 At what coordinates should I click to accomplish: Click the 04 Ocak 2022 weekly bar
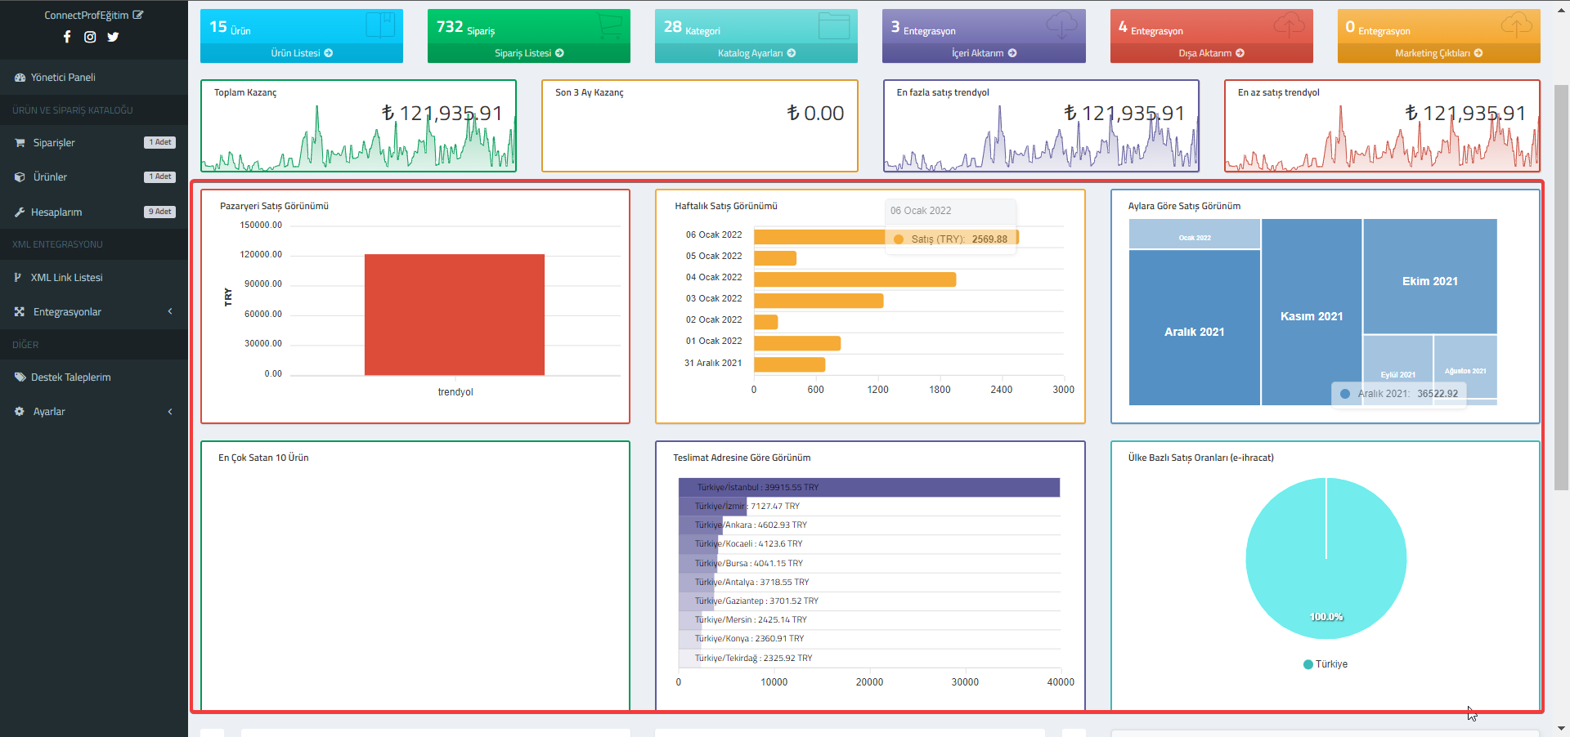[855, 279]
